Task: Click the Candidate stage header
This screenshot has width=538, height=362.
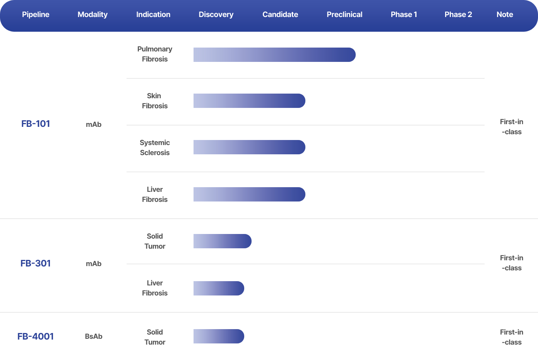Action: 280,15
